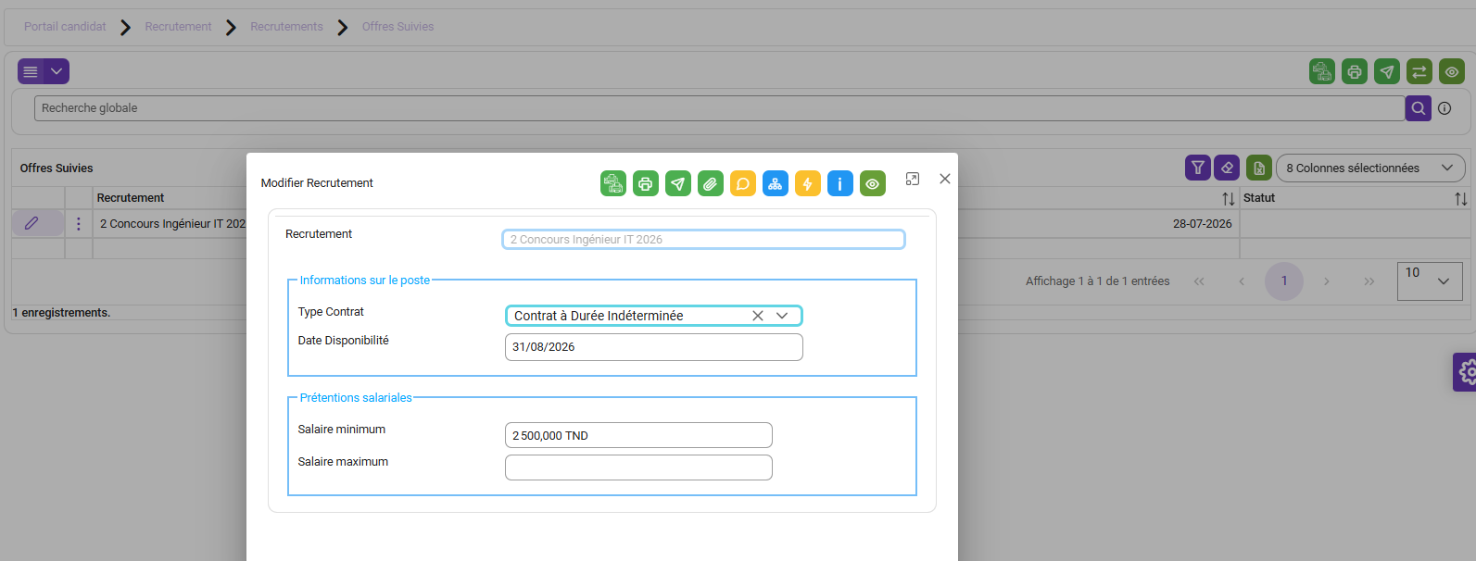Click the Recherche globale search box

720,108
